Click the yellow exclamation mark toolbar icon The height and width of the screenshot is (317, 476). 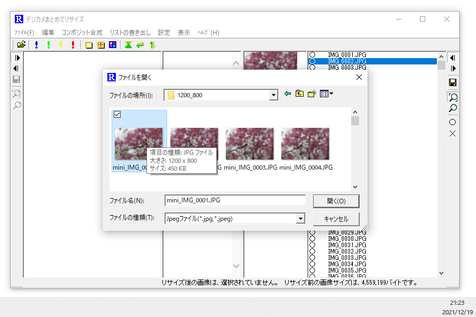(x=61, y=45)
